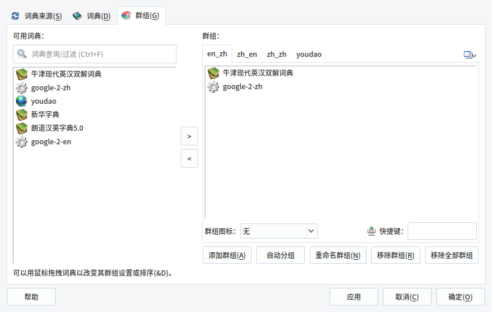Click the 词典 tab book icon

77,16
